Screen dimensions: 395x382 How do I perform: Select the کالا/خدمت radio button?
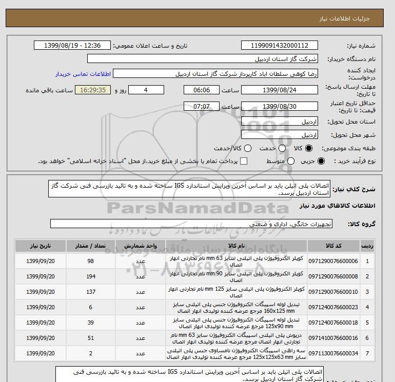[x=248, y=148]
